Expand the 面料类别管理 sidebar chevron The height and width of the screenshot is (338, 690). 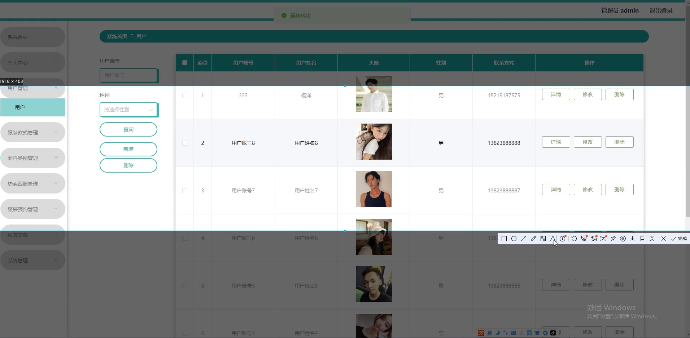(56, 157)
